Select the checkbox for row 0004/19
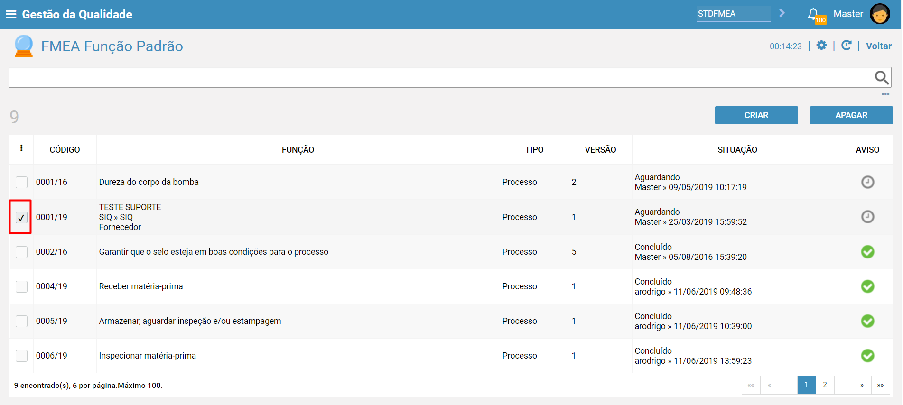The width and height of the screenshot is (903, 405). pyautogui.click(x=21, y=286)
